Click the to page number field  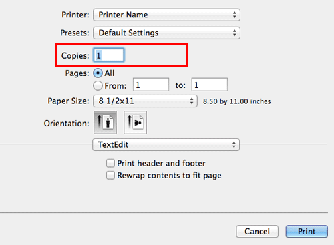tap(210, 85)
